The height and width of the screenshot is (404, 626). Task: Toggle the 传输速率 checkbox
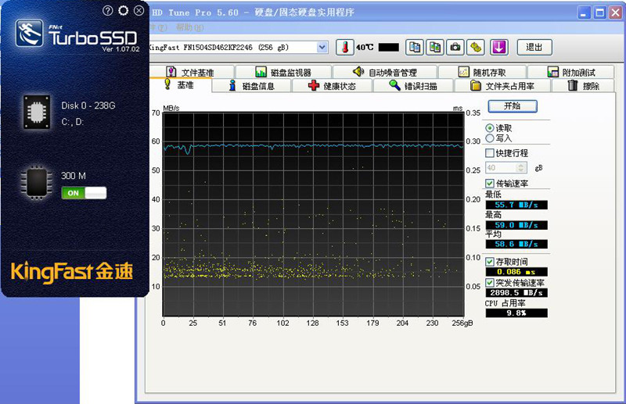pyautogui.click(x=490, y=184)
